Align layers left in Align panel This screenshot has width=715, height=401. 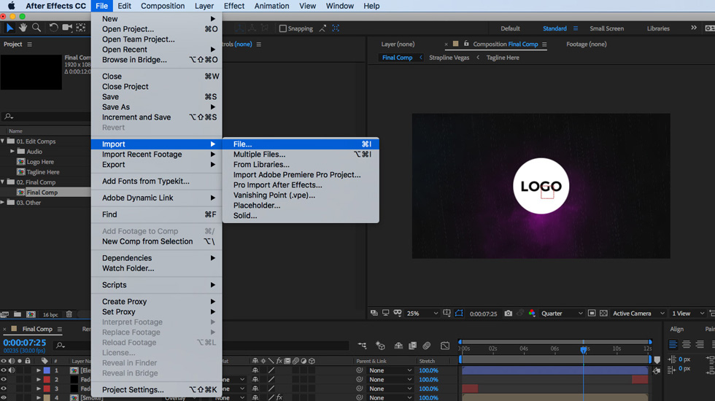pos(673,344)
